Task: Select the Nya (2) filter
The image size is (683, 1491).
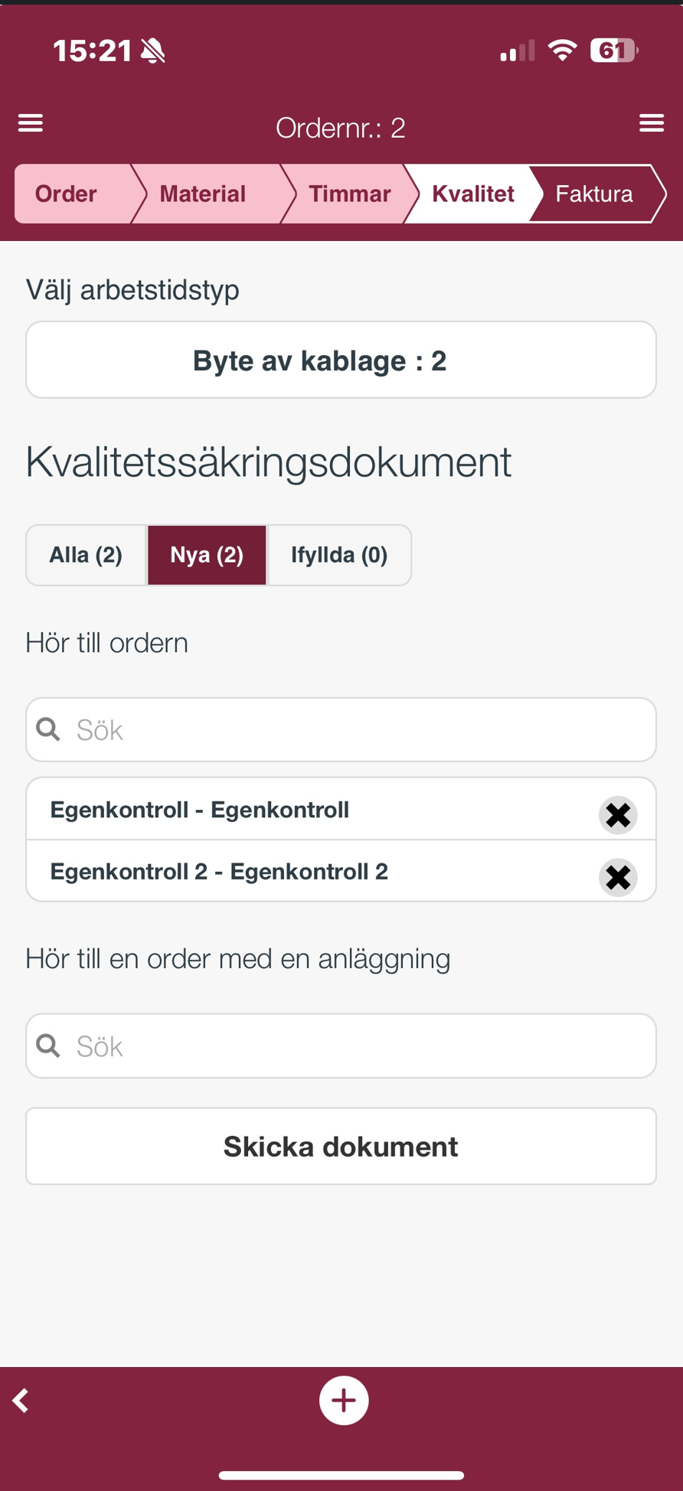Action: point(207,555)
